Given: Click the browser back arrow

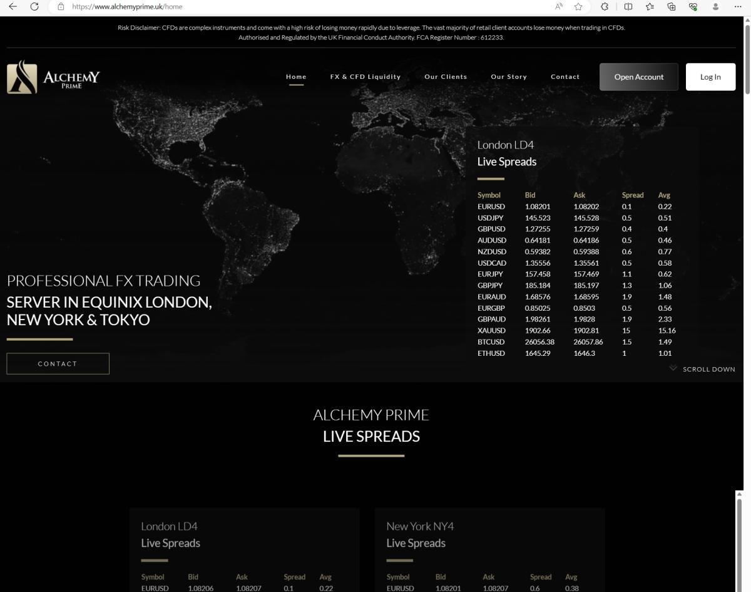Looking at the screenshot, I should point(13,6).
